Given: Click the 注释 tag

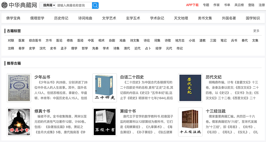Looking at the screenshot, I should 11,48.
